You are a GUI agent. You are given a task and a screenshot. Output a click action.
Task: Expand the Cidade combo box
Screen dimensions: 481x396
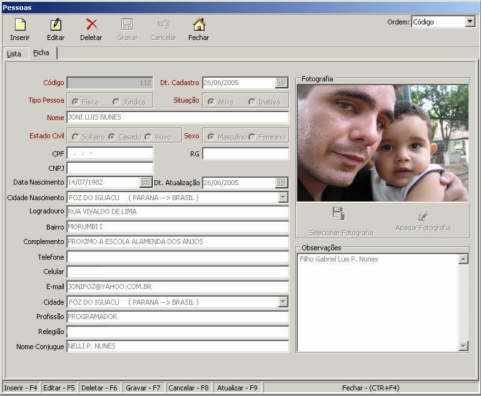point(283,302)
